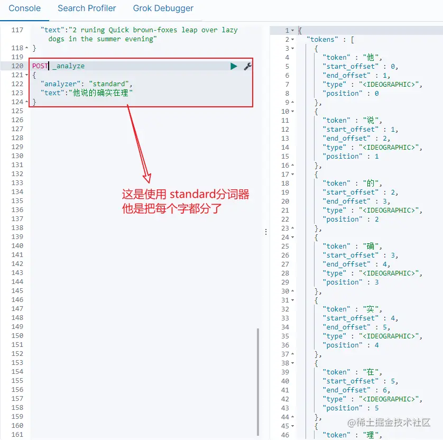
Task: Click the "end_offset" : 2 output line
Action: pos(356,139)
